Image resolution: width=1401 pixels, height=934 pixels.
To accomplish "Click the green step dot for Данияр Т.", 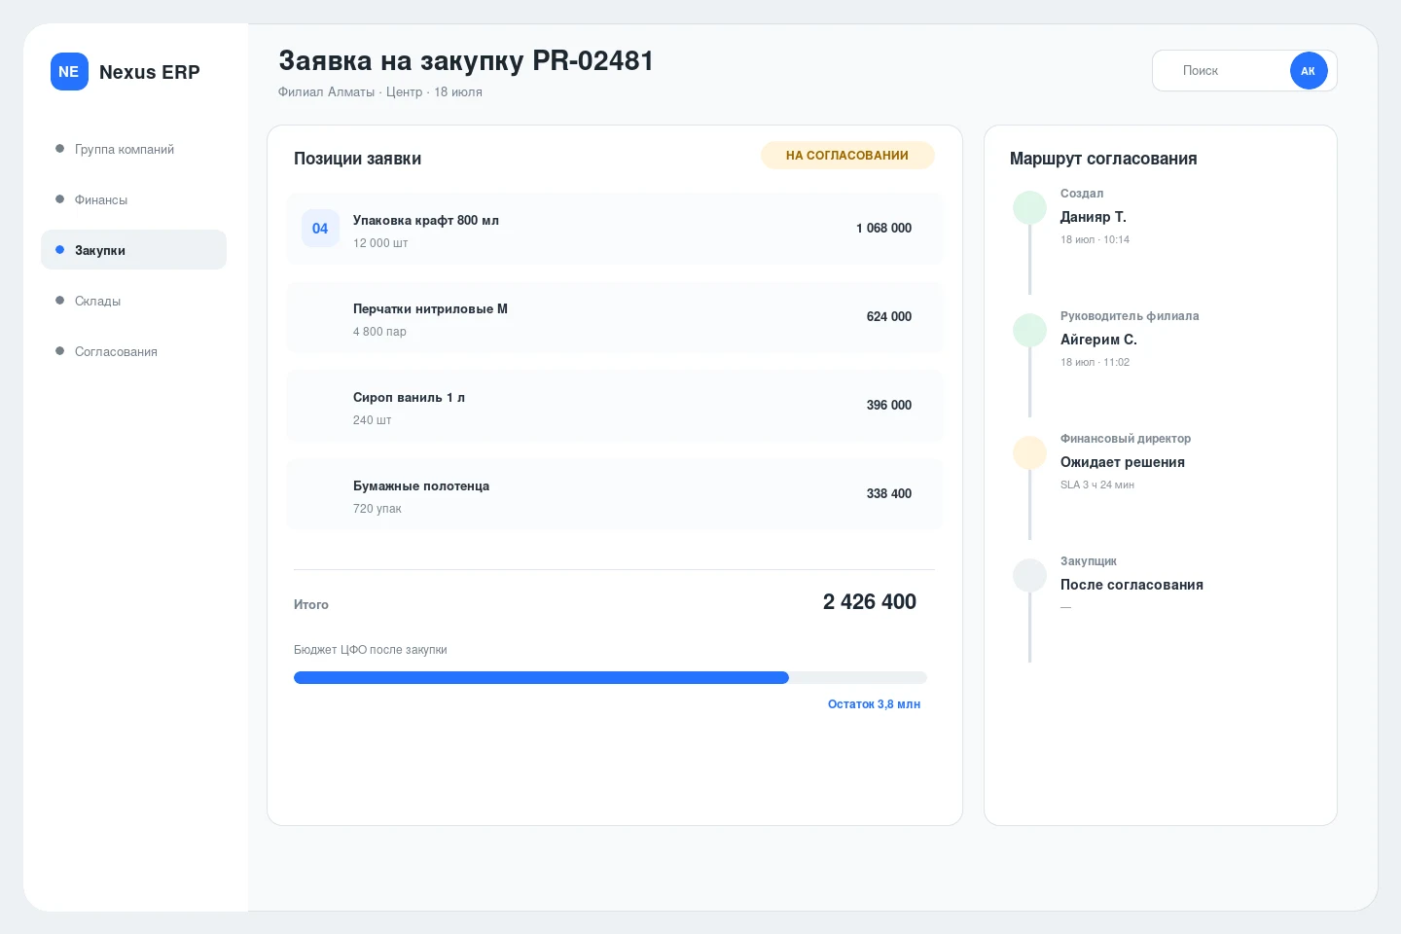I will click(1029, 208).
